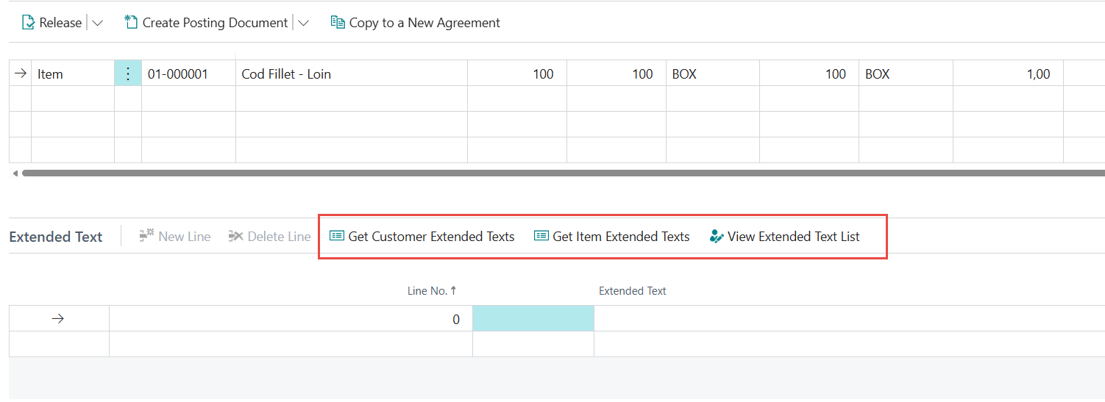This screenshot has width=1105, height=402.
Task: Click the Extended Text column header
Action: 632,291
